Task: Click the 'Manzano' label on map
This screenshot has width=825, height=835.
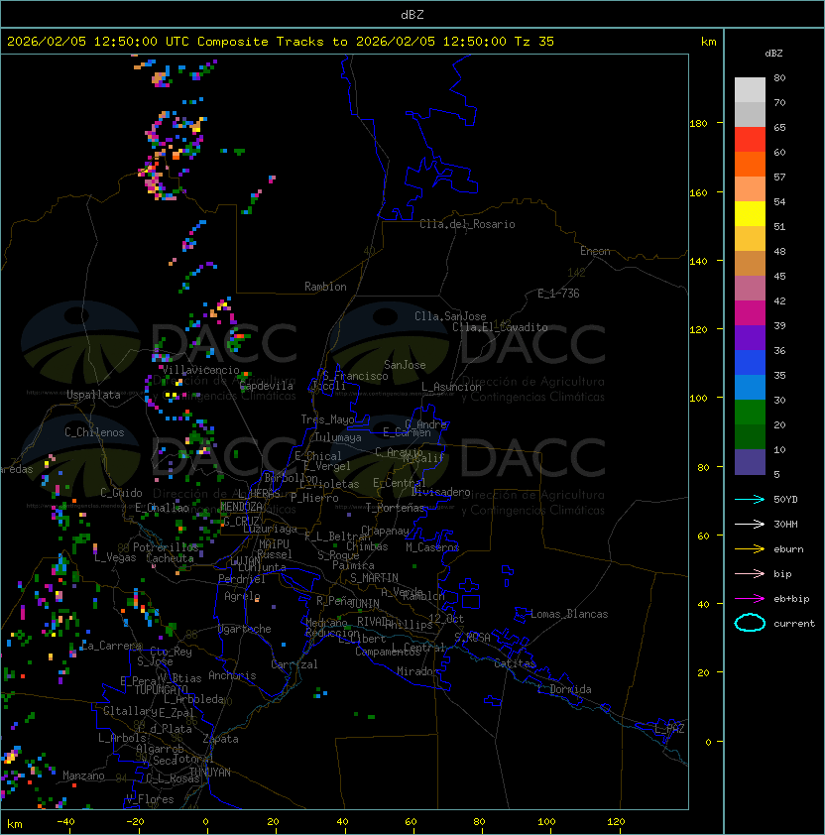Action: click(83, 775)
